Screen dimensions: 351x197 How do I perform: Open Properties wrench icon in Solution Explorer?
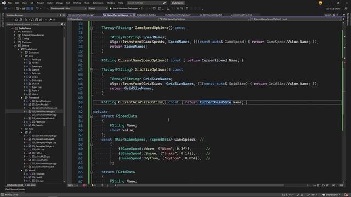[x=50, y=20]
